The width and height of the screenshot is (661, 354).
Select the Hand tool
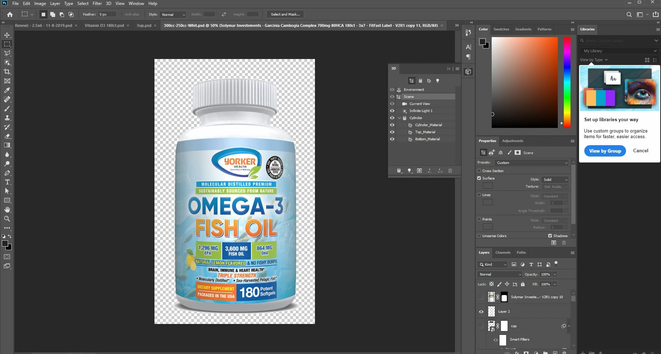[x=7, y=210]
